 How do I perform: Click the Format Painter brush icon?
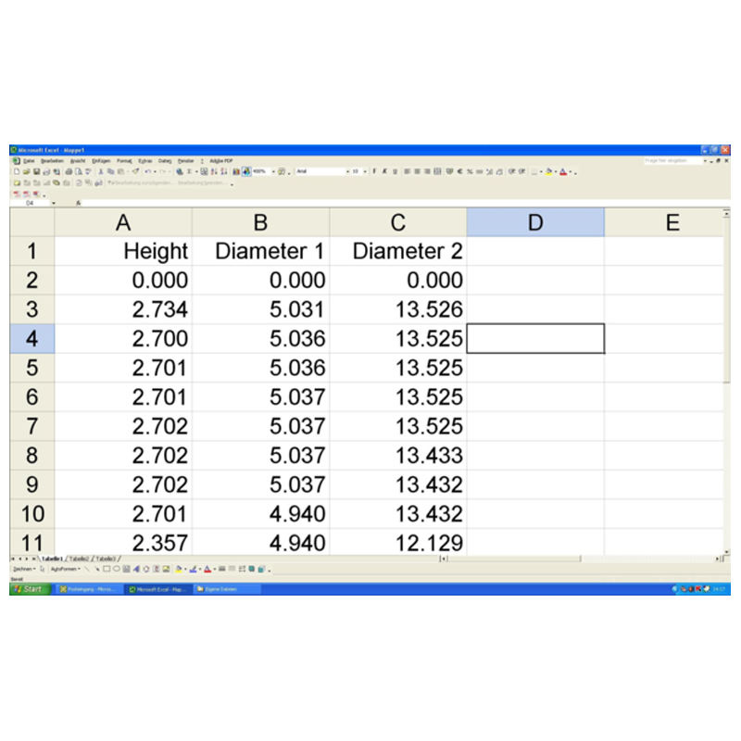(135, 171)
